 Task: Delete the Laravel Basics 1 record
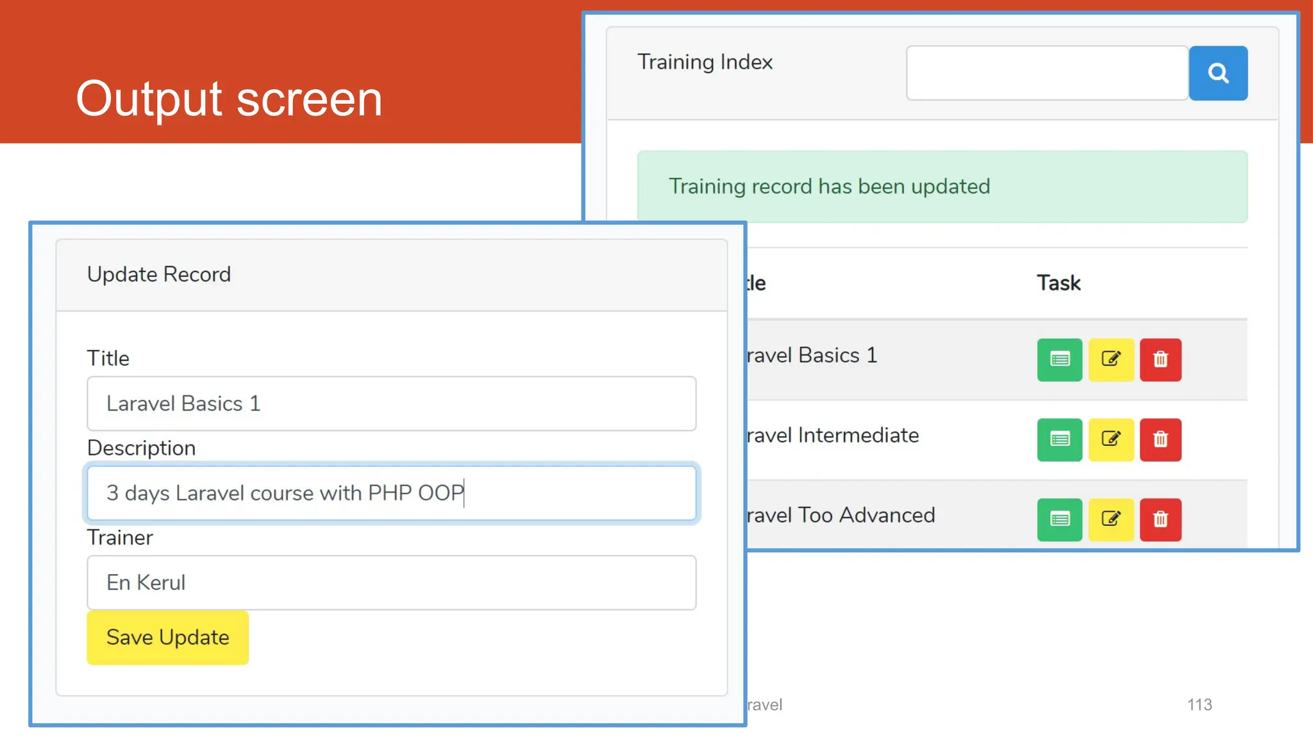point(1160,359)
